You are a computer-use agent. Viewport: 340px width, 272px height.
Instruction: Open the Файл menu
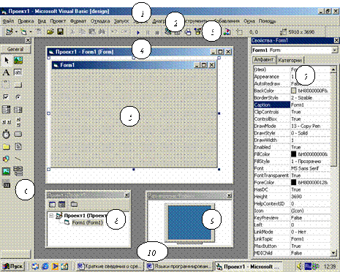click(8, 21)
